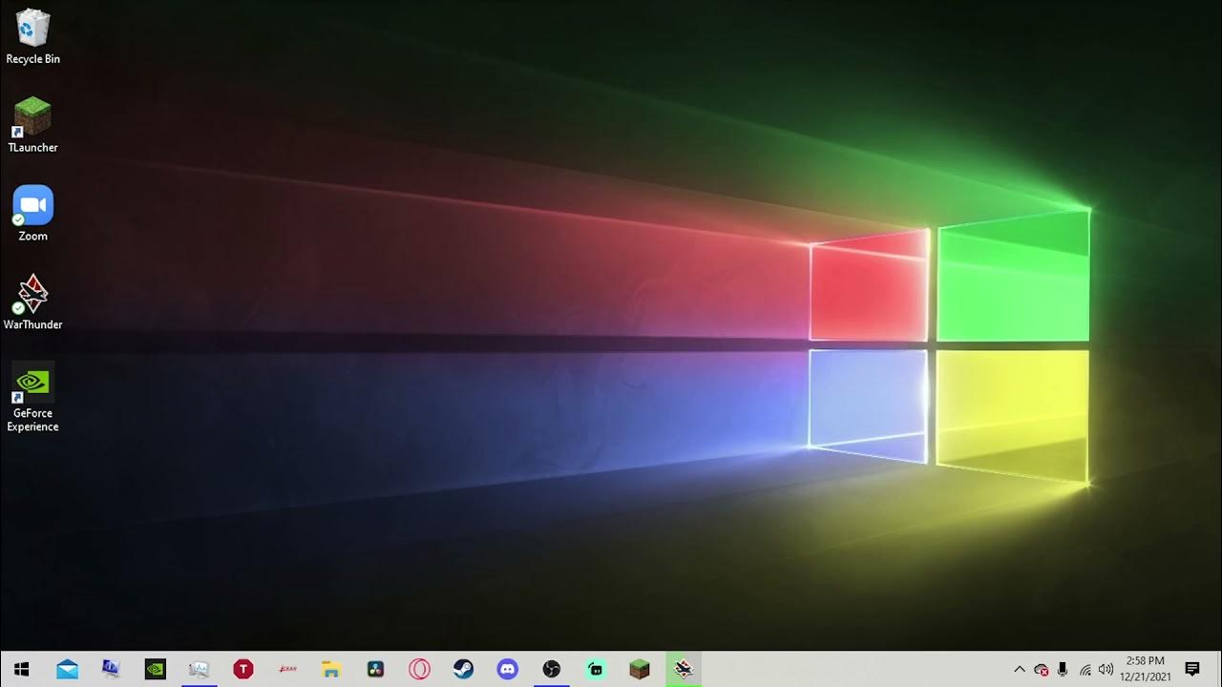Open the running monitor app with blue underline

point(199,669)
